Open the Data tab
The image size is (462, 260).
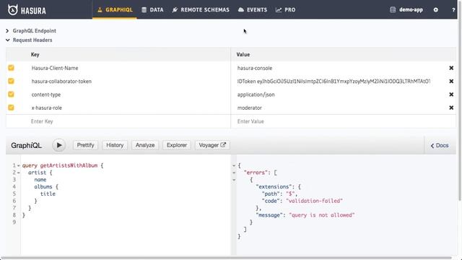(x=152, y=9)
